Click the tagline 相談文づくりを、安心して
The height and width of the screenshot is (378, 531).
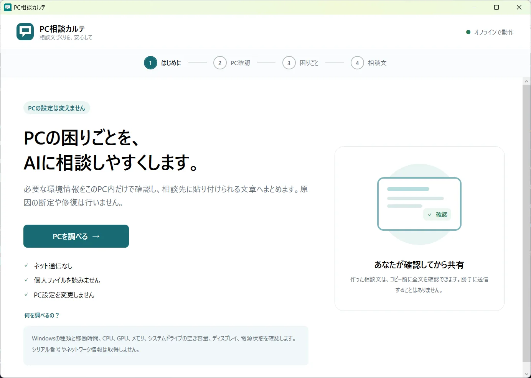coord(66,38)
